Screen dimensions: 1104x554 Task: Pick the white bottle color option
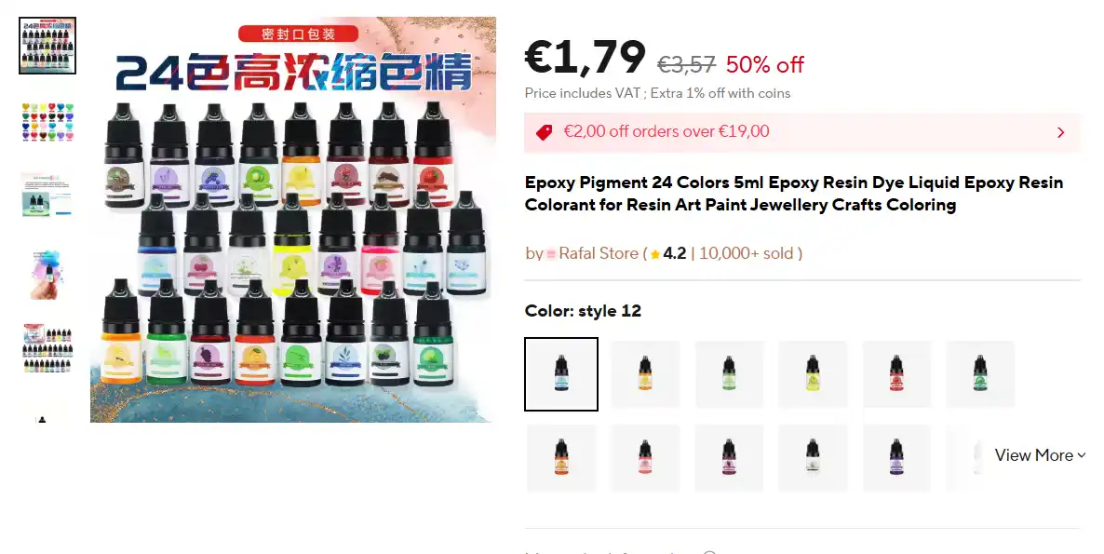point(813,457)
